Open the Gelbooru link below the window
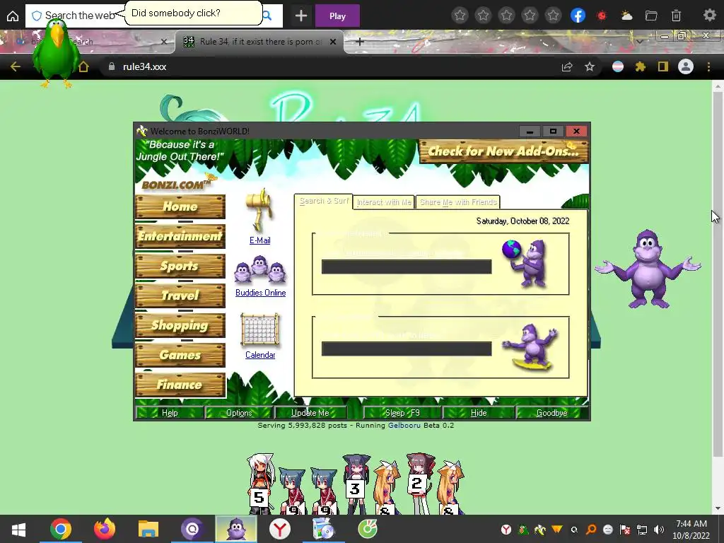The height and width of the screenshot is (543, 724). point(404,425)
